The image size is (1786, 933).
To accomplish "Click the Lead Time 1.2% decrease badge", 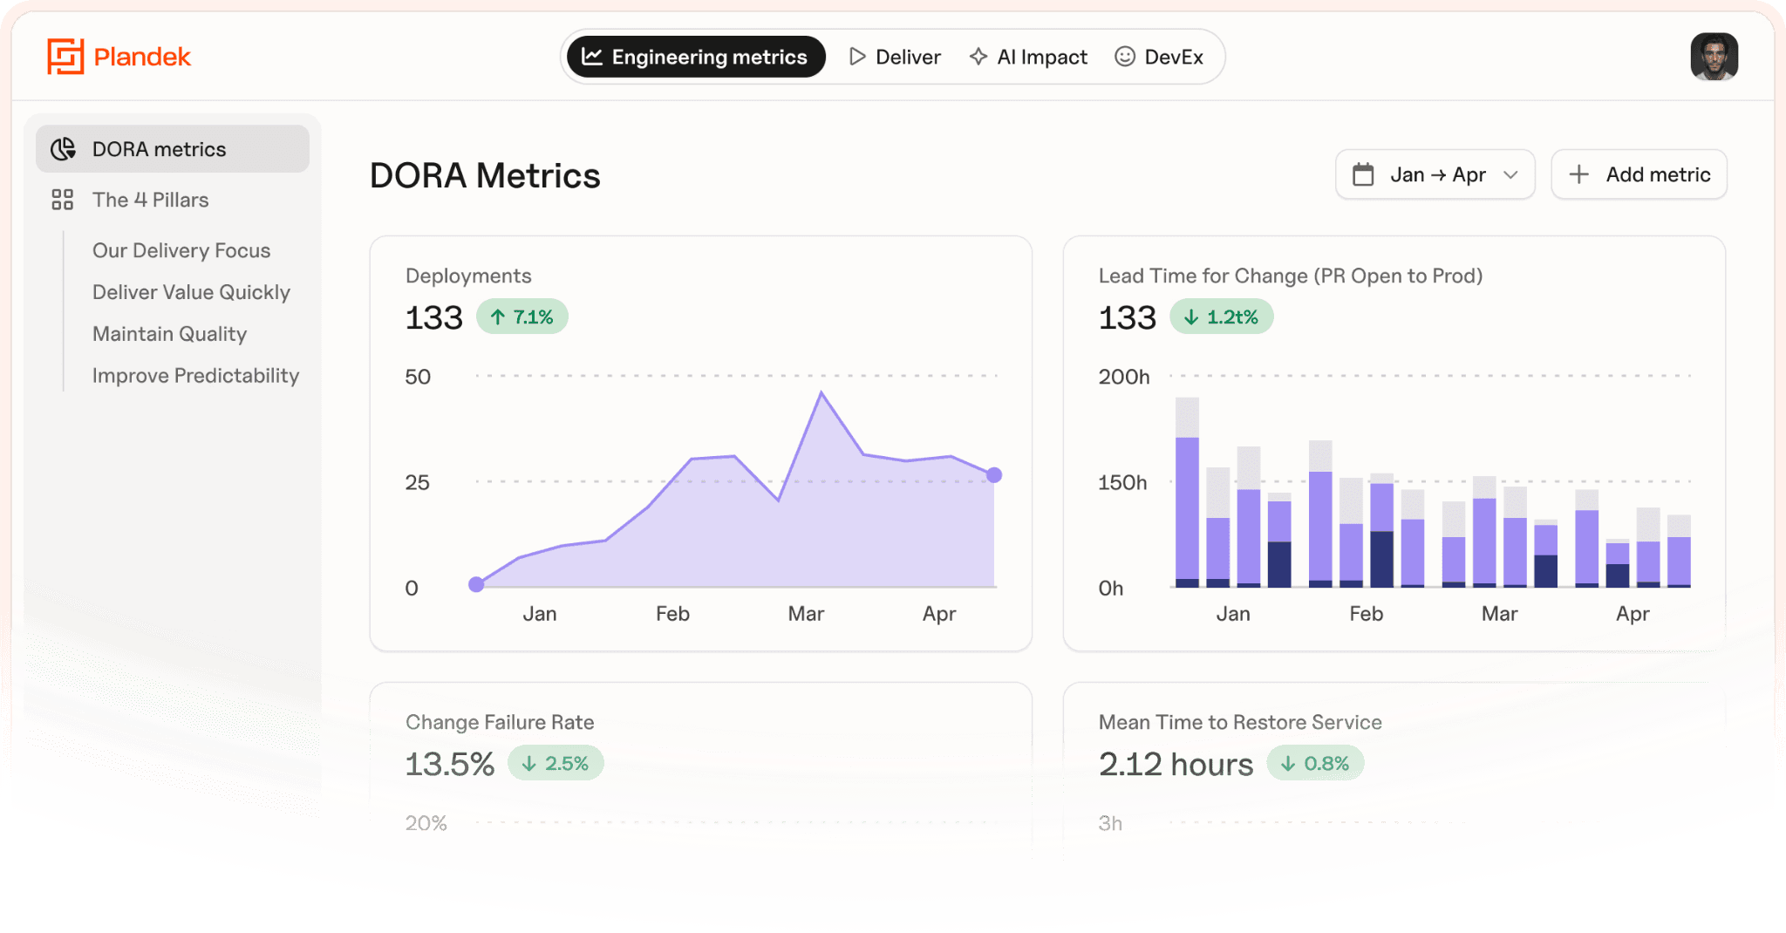I will click(x=1221, y=317).
